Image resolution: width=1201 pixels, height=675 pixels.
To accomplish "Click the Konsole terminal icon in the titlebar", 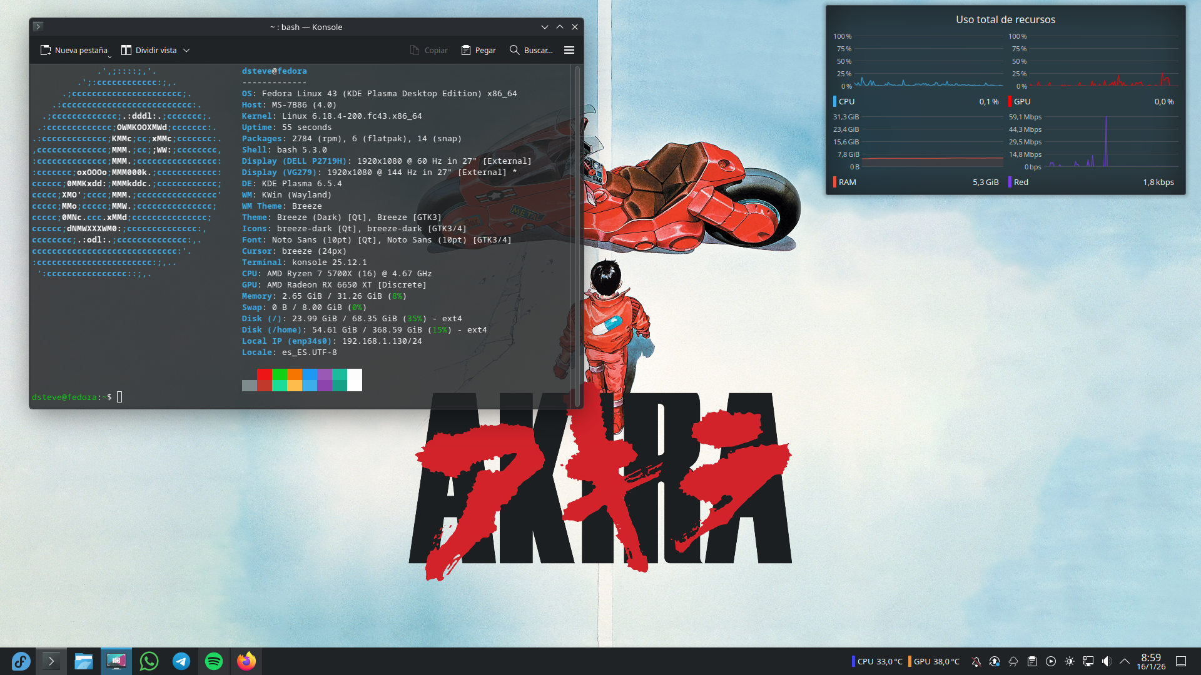I will pos(38,27).
